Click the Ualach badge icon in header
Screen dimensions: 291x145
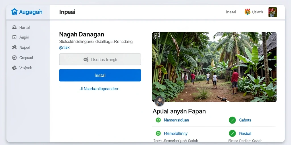tap(248, 12)
